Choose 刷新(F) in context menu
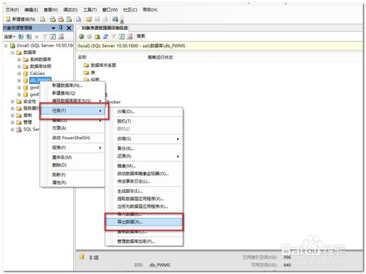 coord(72,175)
